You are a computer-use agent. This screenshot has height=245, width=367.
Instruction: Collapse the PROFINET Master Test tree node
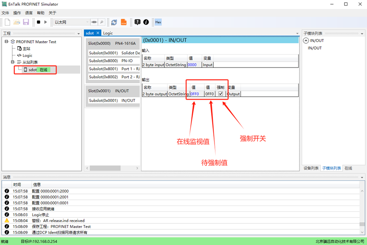7,42
